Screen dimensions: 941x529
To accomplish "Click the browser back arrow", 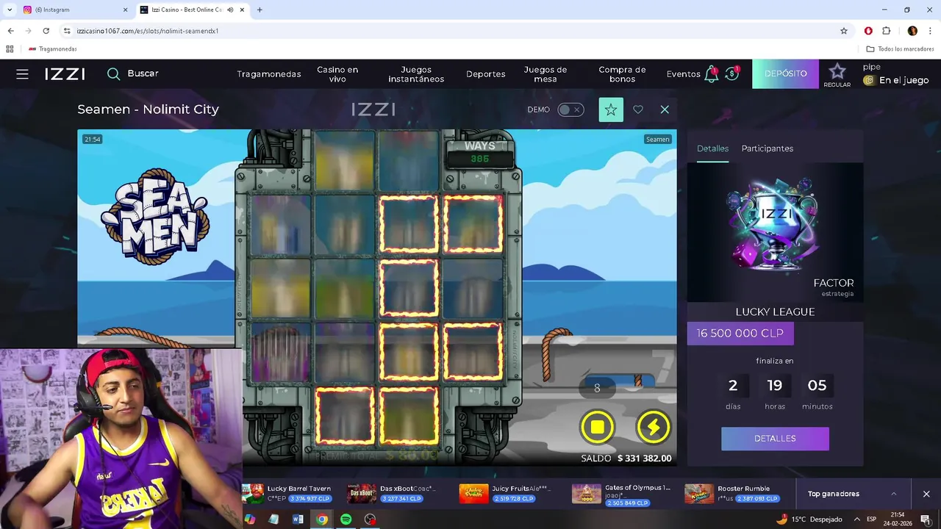I will tap(10, 31).
